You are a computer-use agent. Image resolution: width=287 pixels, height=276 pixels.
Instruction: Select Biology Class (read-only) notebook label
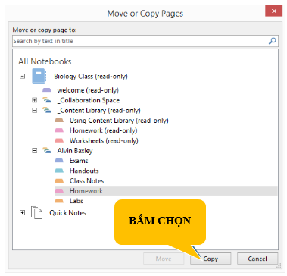[x=91, y=77]
